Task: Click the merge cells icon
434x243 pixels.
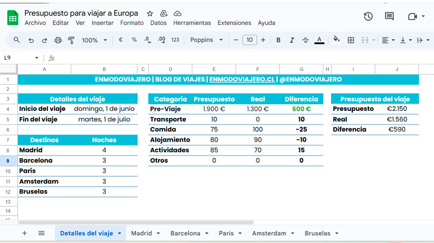Action: point(365,40)
